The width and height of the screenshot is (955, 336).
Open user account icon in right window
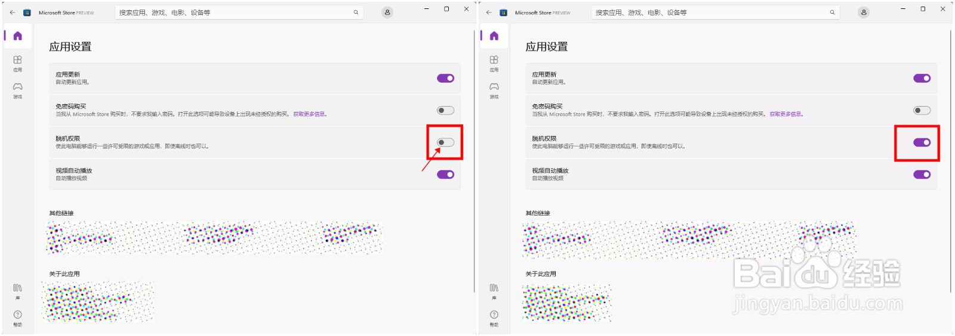pos(864,12)
